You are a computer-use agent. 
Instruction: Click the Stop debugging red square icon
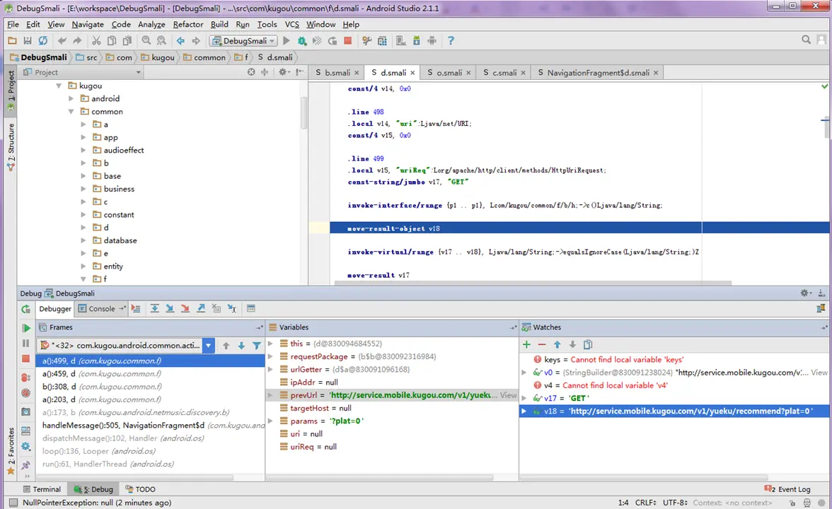click(x=25, y=358)
